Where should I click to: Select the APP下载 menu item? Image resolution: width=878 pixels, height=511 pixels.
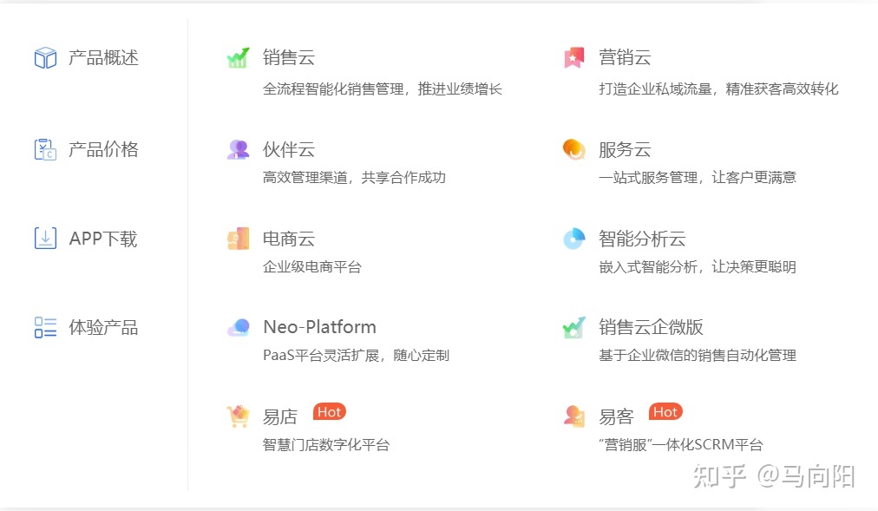pos(102,239)
